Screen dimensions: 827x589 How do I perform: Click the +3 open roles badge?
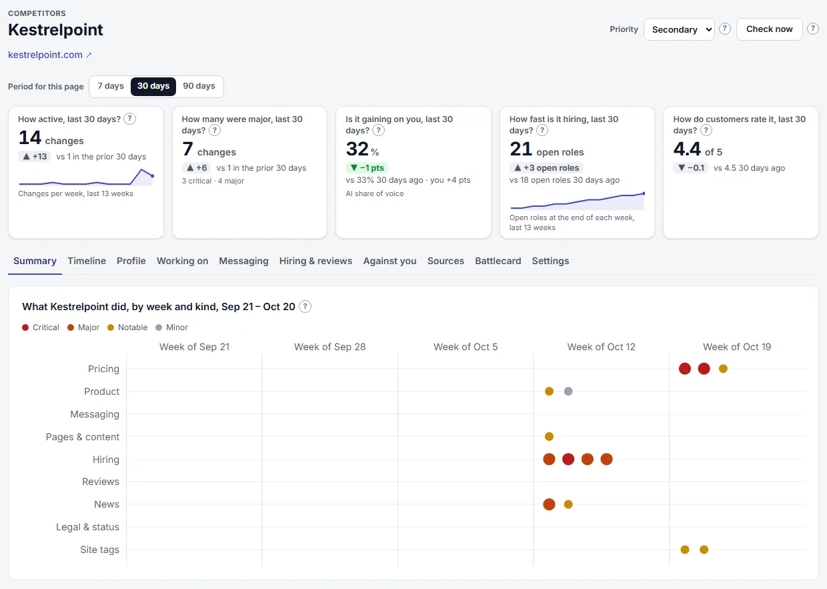coord(547,168)
